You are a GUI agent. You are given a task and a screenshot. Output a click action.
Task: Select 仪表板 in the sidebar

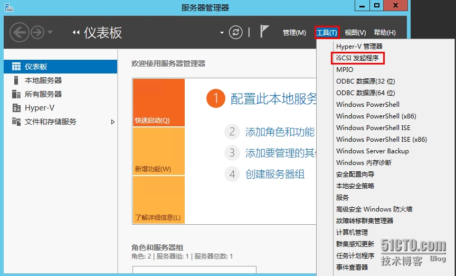point(61,67)
